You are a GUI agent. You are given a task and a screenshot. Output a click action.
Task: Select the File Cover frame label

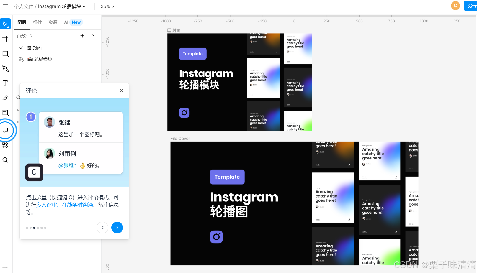tap(180, 139)
